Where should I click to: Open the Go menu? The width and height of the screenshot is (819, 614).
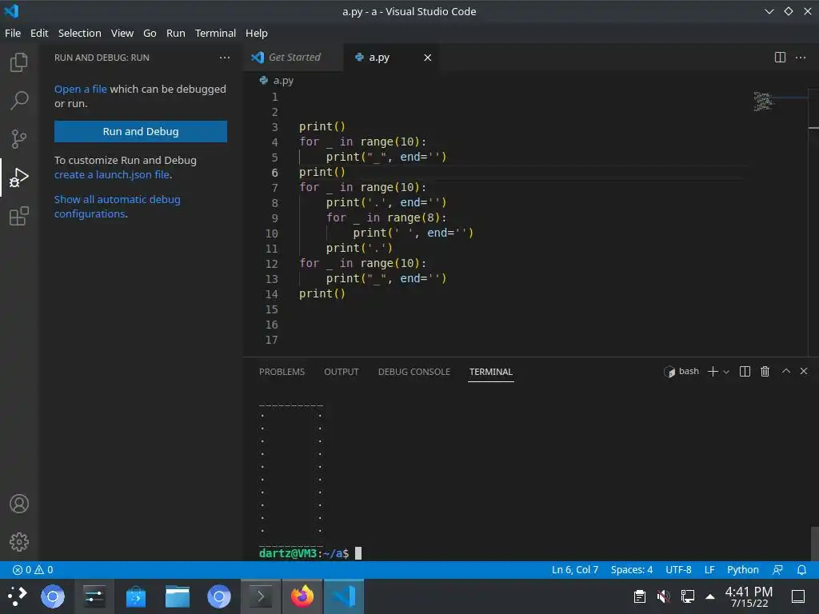[x=150, y=33]
